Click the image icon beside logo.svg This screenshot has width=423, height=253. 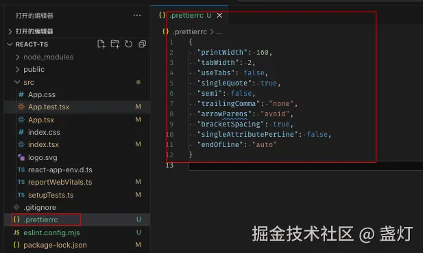click(x=21, y=157)
